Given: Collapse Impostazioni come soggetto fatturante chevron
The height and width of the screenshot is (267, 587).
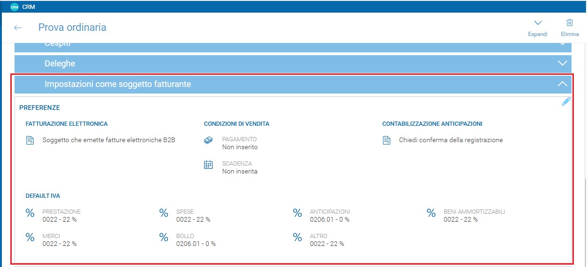Looking at the screenshot, I should point(562,84).
